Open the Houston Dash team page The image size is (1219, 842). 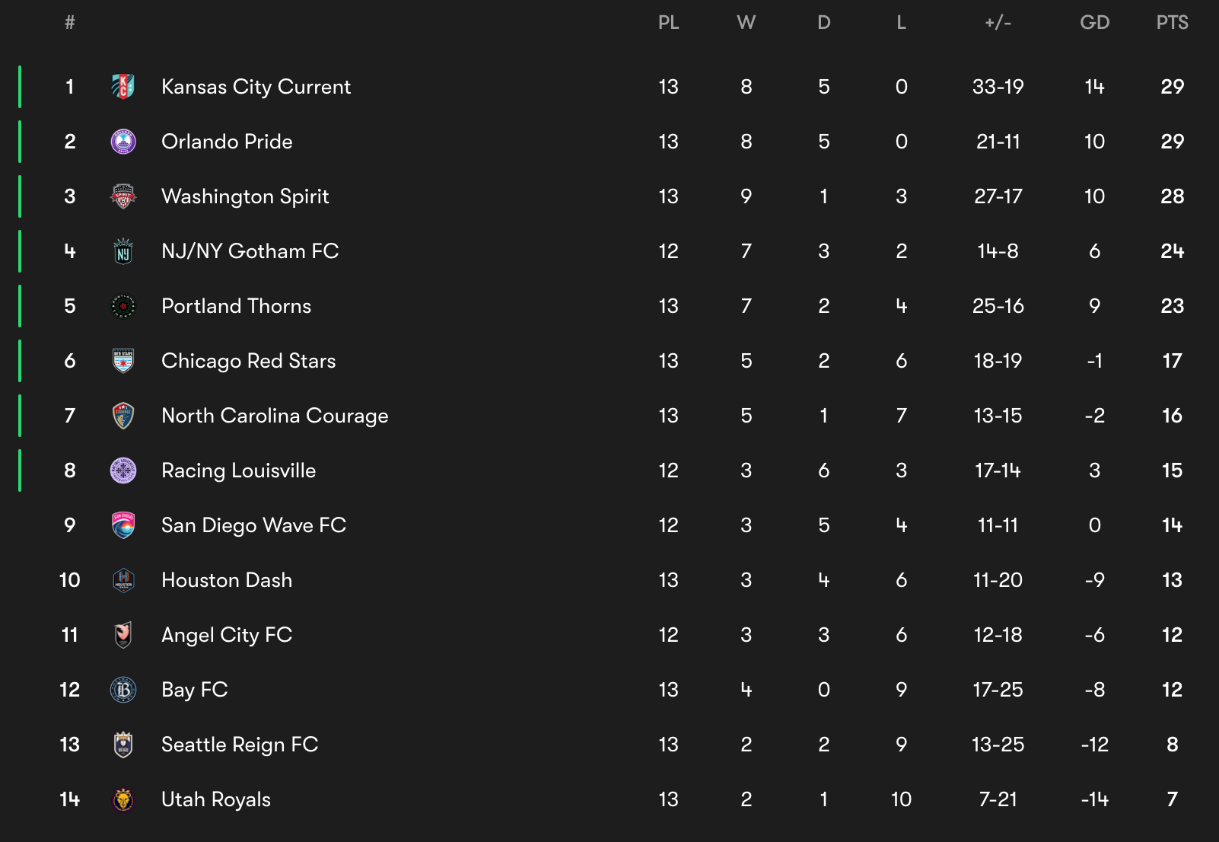tap(227, 580)
